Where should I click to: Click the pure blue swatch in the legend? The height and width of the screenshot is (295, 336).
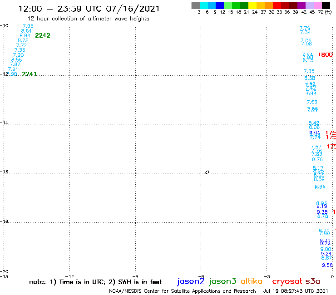(220, 5)
